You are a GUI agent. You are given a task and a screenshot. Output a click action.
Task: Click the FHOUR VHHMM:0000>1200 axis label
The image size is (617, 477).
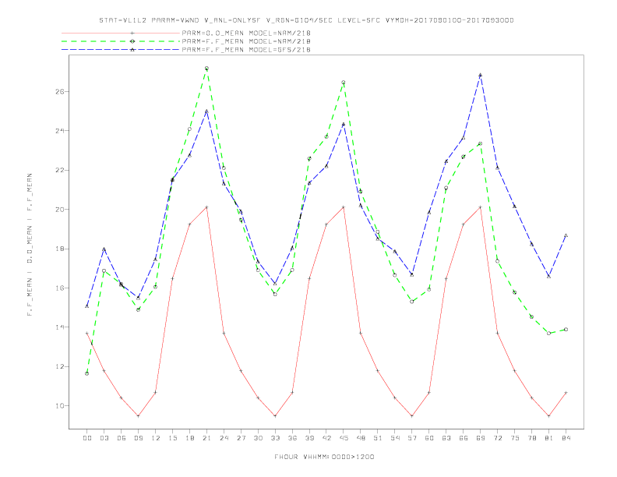(x=324, y=457)
